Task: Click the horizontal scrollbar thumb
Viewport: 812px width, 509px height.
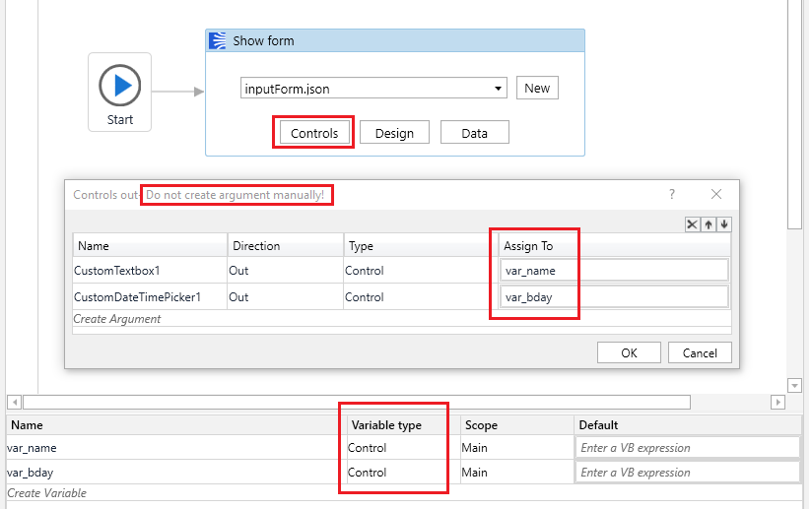Action: (x=357, y=402)
